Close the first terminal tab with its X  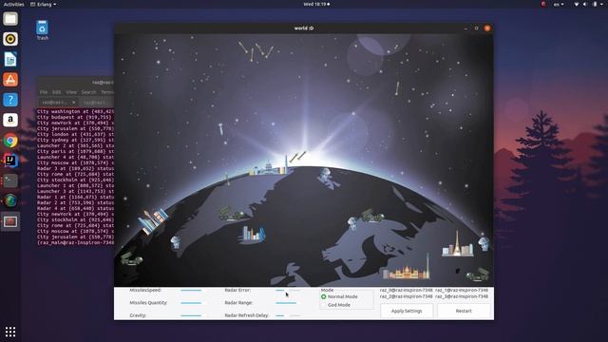pos(73,103)
